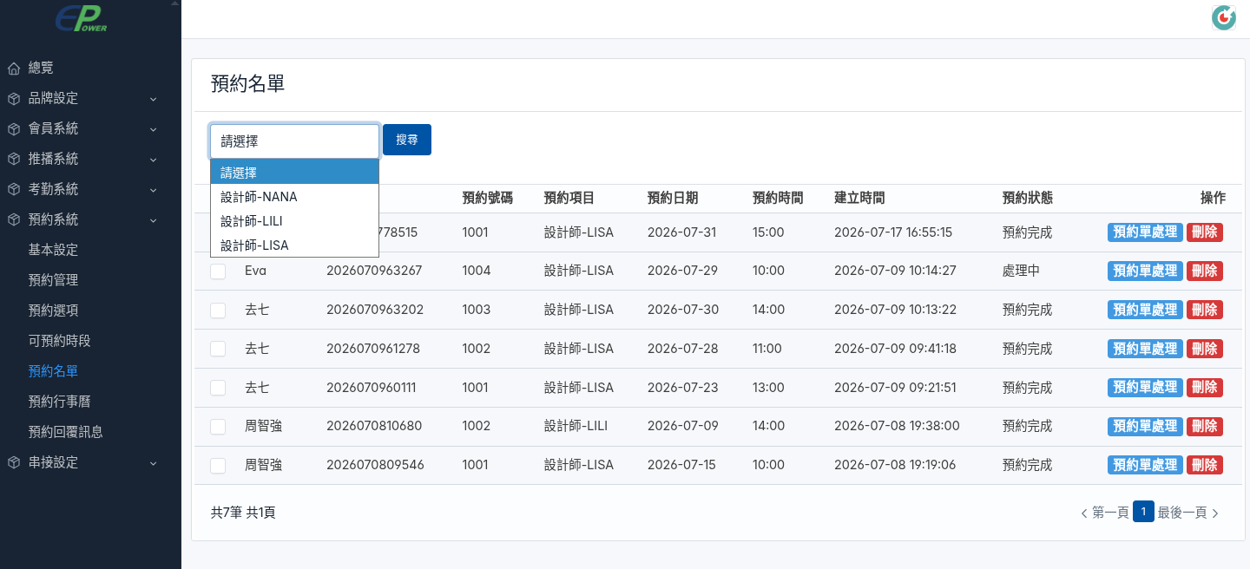
Task: Click the EPower logo
Action: coord(82,18)
